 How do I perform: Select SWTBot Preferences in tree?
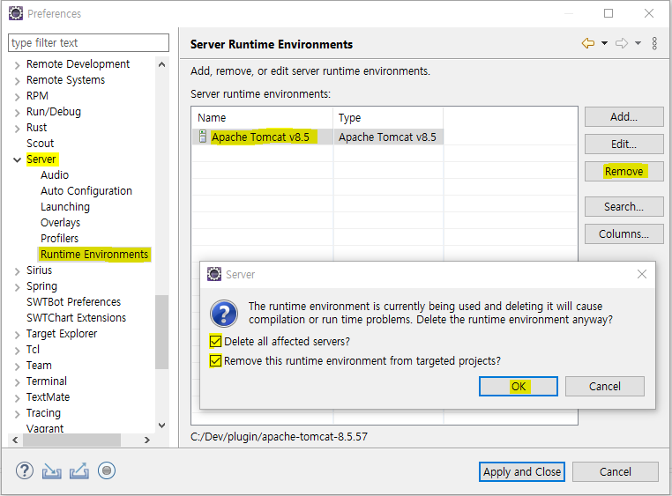tap(74, 301)
